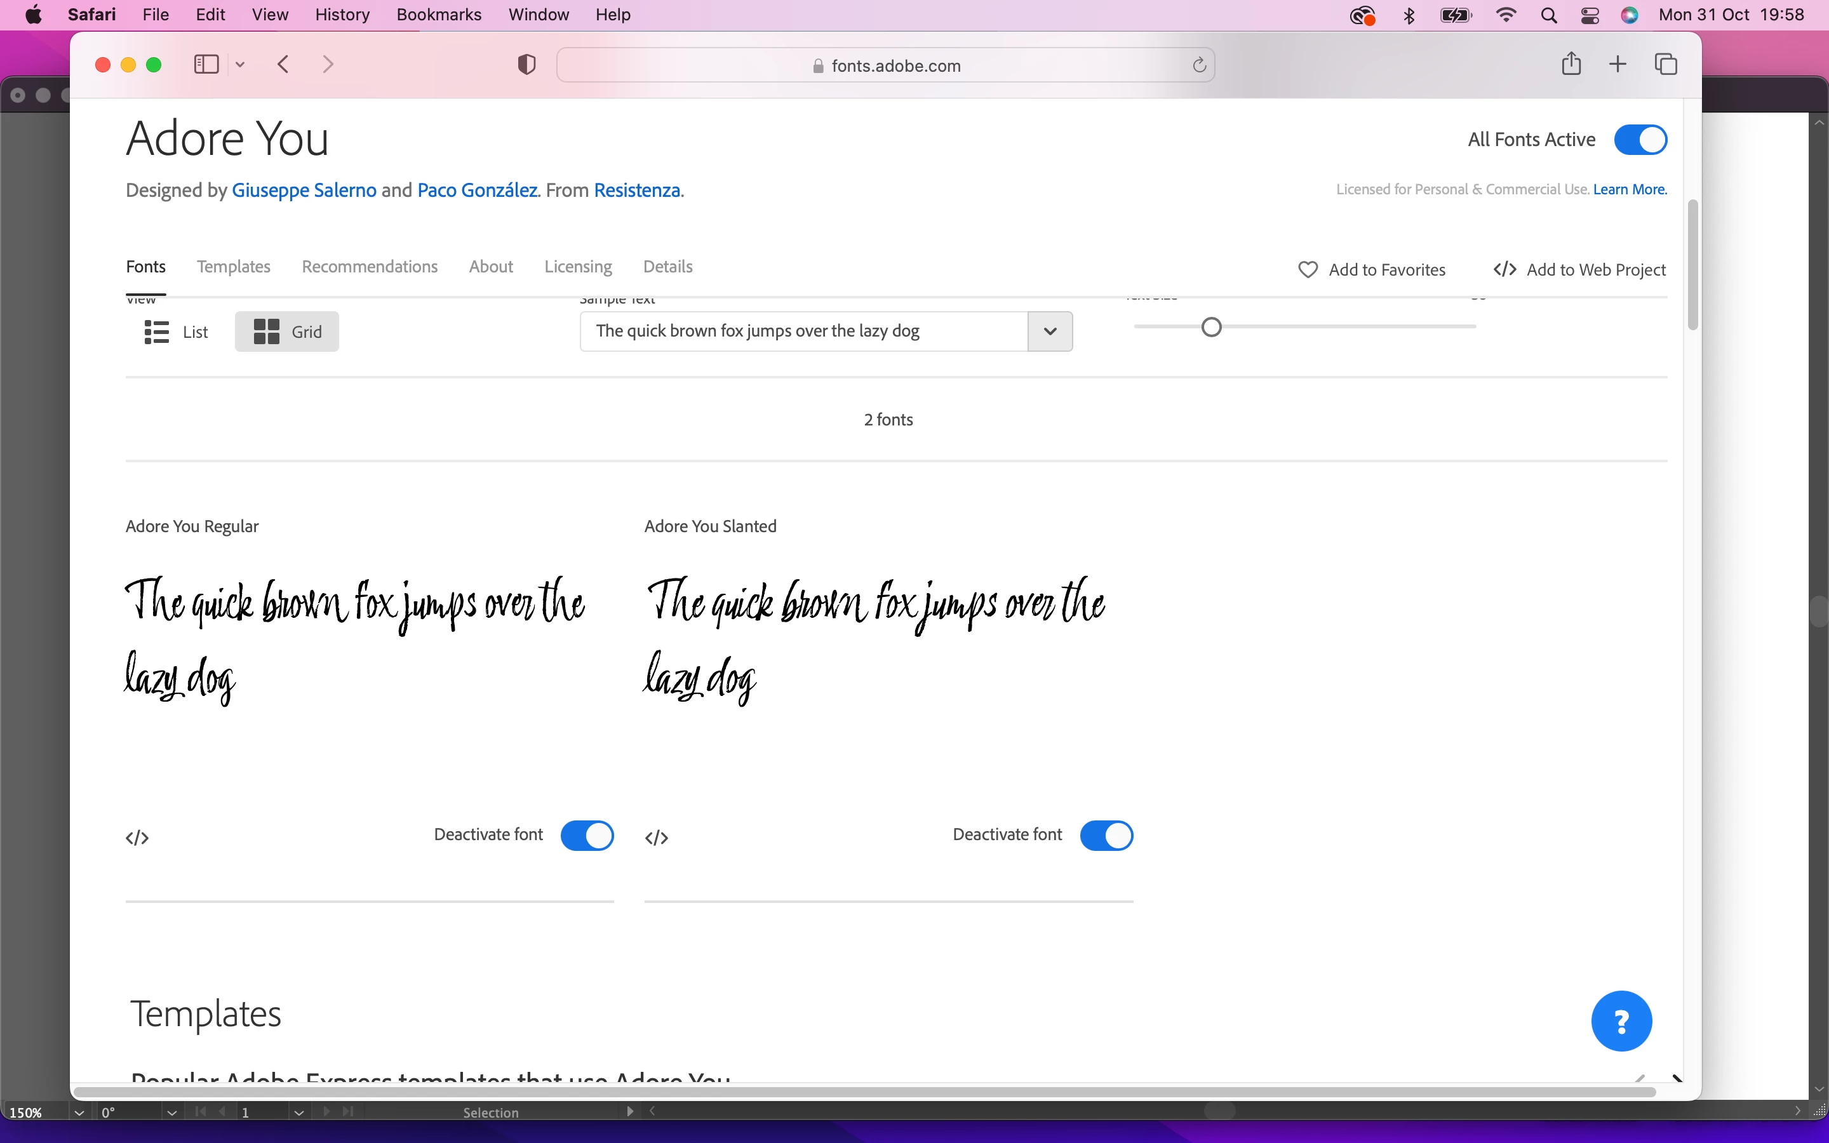Click Add to Web Project
Image resolution: width=1829 pixels, height=1143 pixels.
point(1579,270)
